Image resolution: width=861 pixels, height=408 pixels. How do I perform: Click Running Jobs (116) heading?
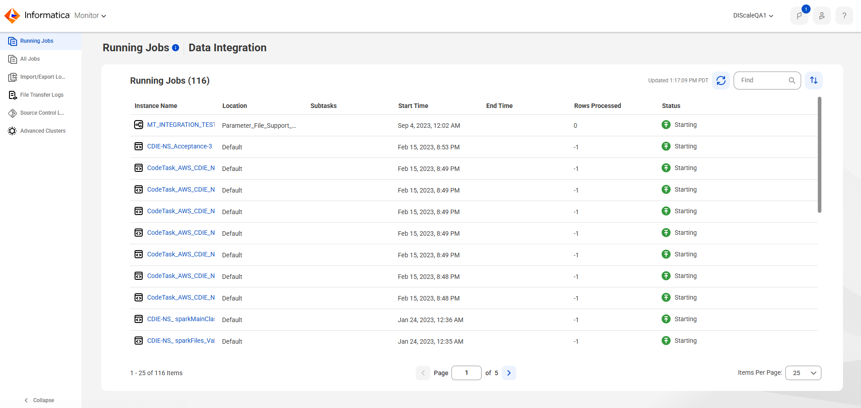click(170, 81)
